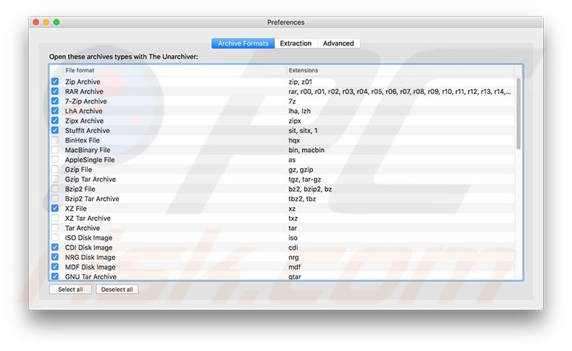Select the CDI Disk Image row name
Screen dimensions: 572x351
88,248
